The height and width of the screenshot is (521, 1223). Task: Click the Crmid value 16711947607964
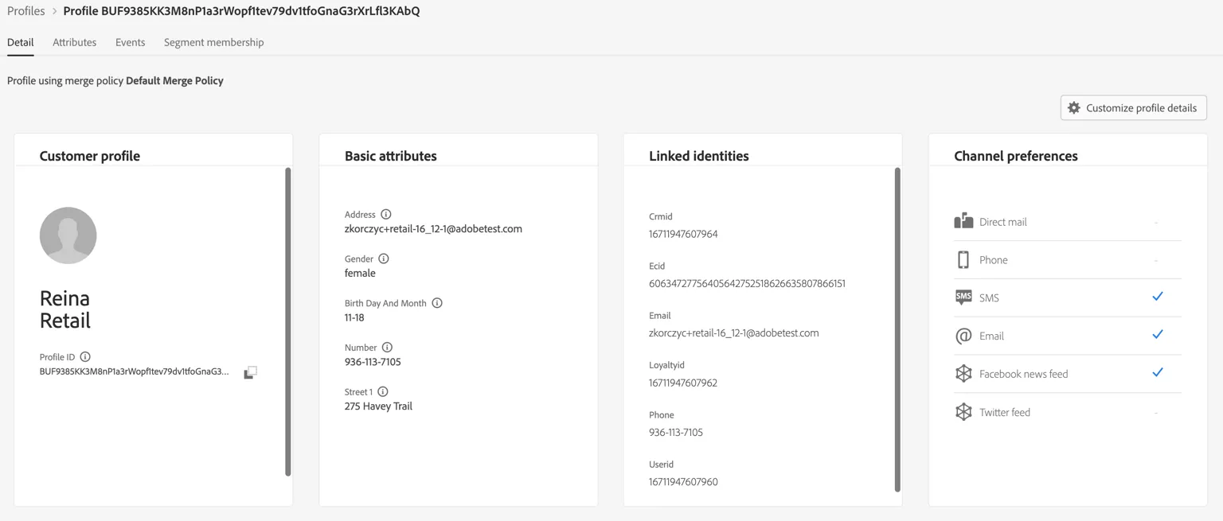[x=683, y=234]
